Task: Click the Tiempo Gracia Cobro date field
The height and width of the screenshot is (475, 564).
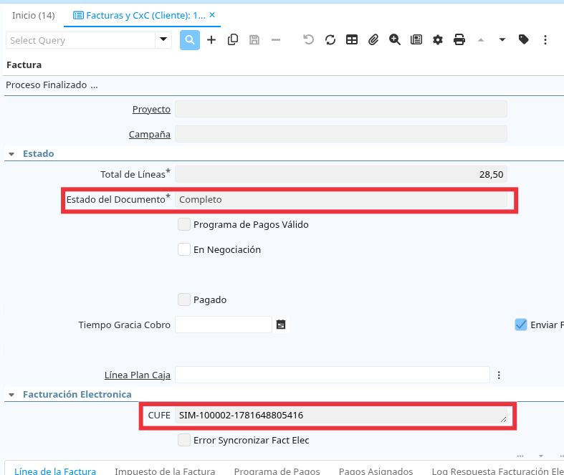Action: pyautogui.click(x=224, y=325)
